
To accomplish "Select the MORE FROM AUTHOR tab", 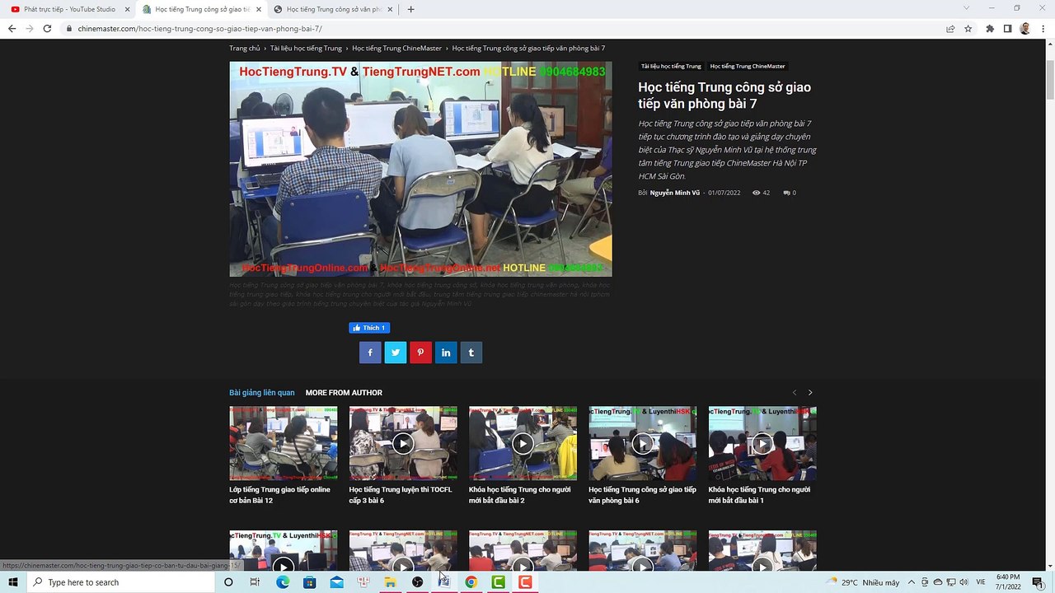I will click(x=344, y=393).
